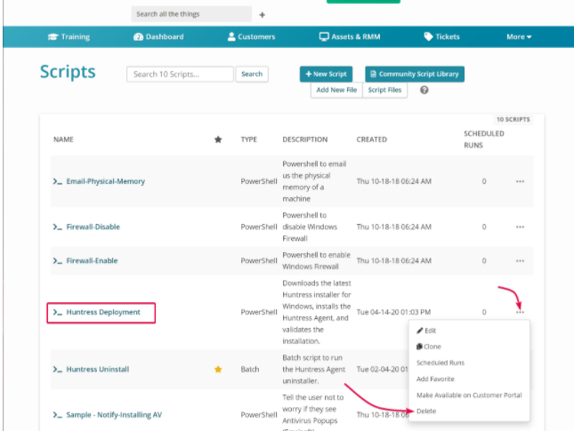Open the Dashboard tab
Screen dimensions: 574x431
tap(158, 36)
